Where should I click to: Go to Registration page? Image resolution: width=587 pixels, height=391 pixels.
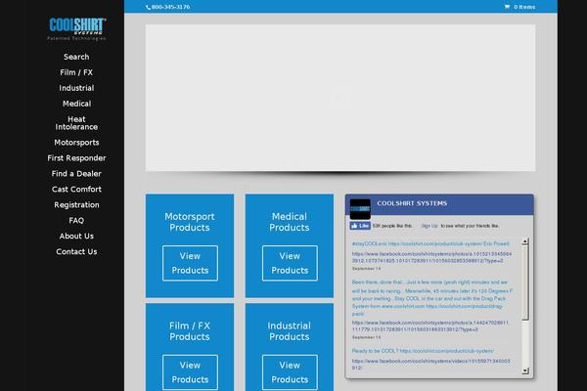point(76,205)
